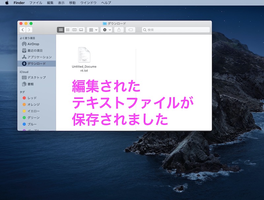Open the group-by arrangement dropdown
The width and height of the screenshot is (264, 200).
tap(93, 30)
